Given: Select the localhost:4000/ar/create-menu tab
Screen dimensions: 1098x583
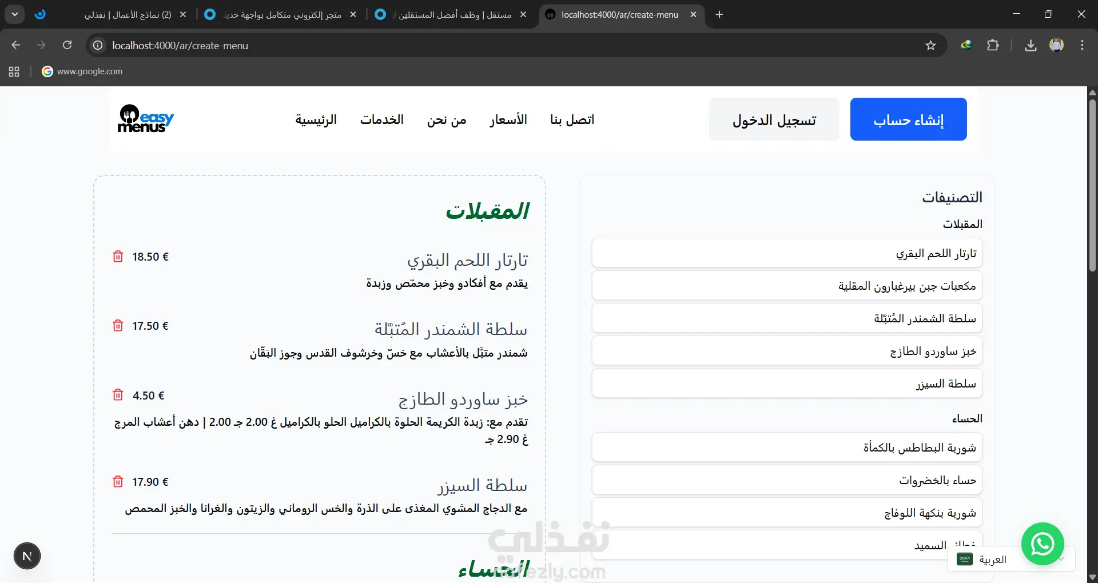Looking at the screenshot, I should [x=621, y=15].
